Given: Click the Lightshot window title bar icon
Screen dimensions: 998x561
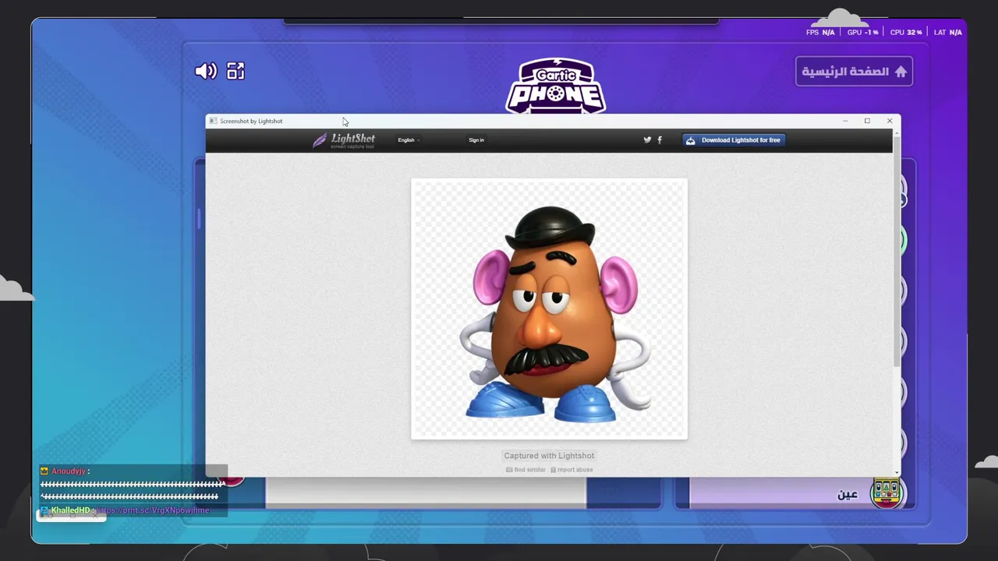Looking at the screenshot, I should tap(213, 121).
